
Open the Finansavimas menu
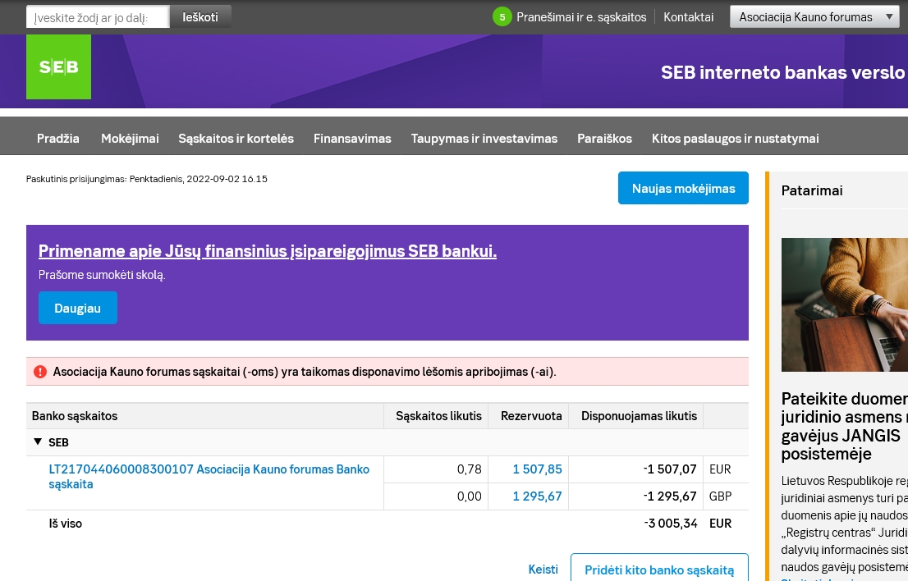point(352,139)
